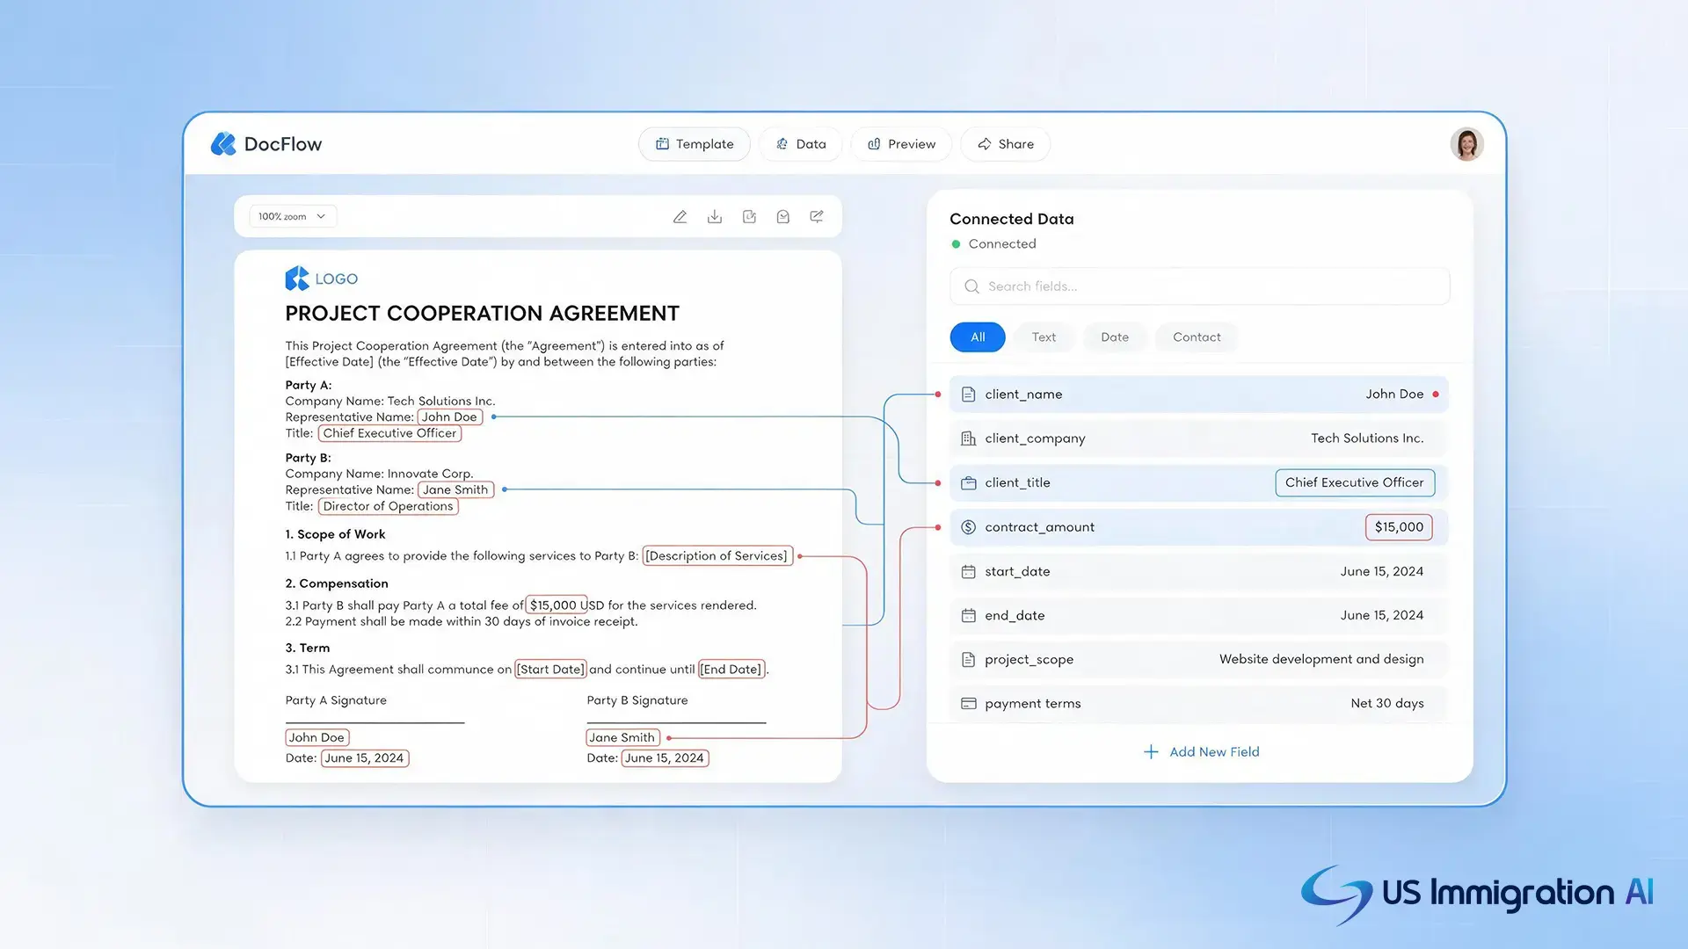Click the Chief Executive Officer value in data panel
The image size is (1688, 949).
tap(1355, 483)
